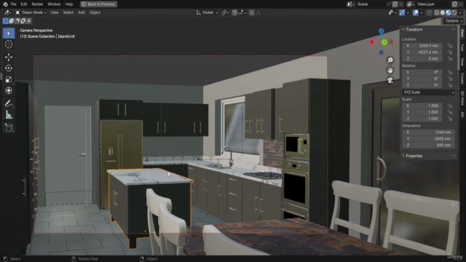466x262 pixels.
Task: Toggle proportional editing button
Action: click(252, 12)
